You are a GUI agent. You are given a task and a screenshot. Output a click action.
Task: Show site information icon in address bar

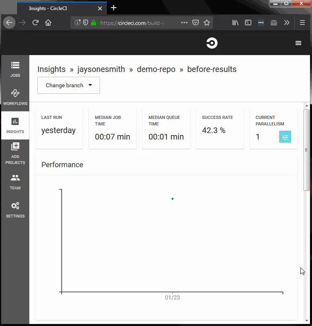tap(77, 23)
